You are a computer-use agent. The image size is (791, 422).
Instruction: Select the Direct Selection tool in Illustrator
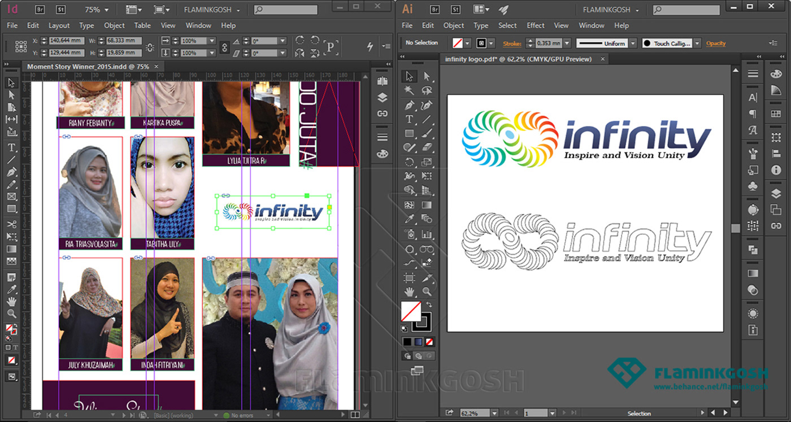[427, 77]
